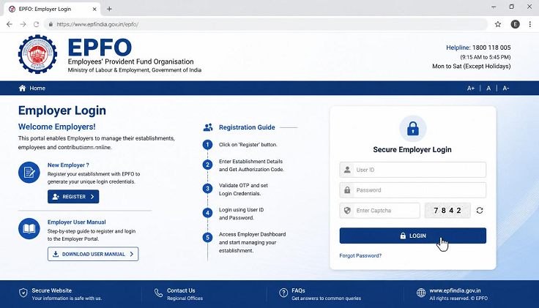Select step 4 circle in Registration Guide

tap(207, 213)
